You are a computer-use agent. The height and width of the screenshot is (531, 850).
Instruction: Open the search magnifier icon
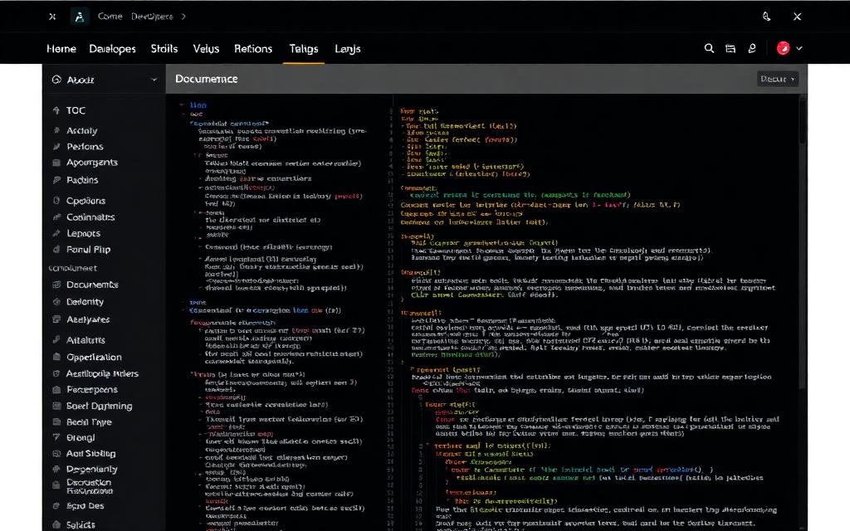[709, 48]
